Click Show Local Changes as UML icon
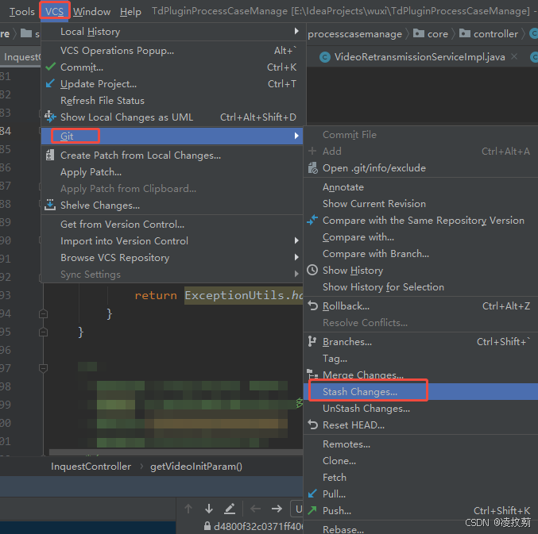 tap(50, 117)
